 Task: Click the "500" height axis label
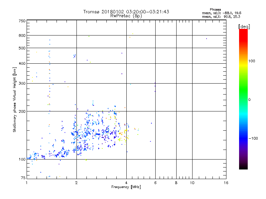22,48
